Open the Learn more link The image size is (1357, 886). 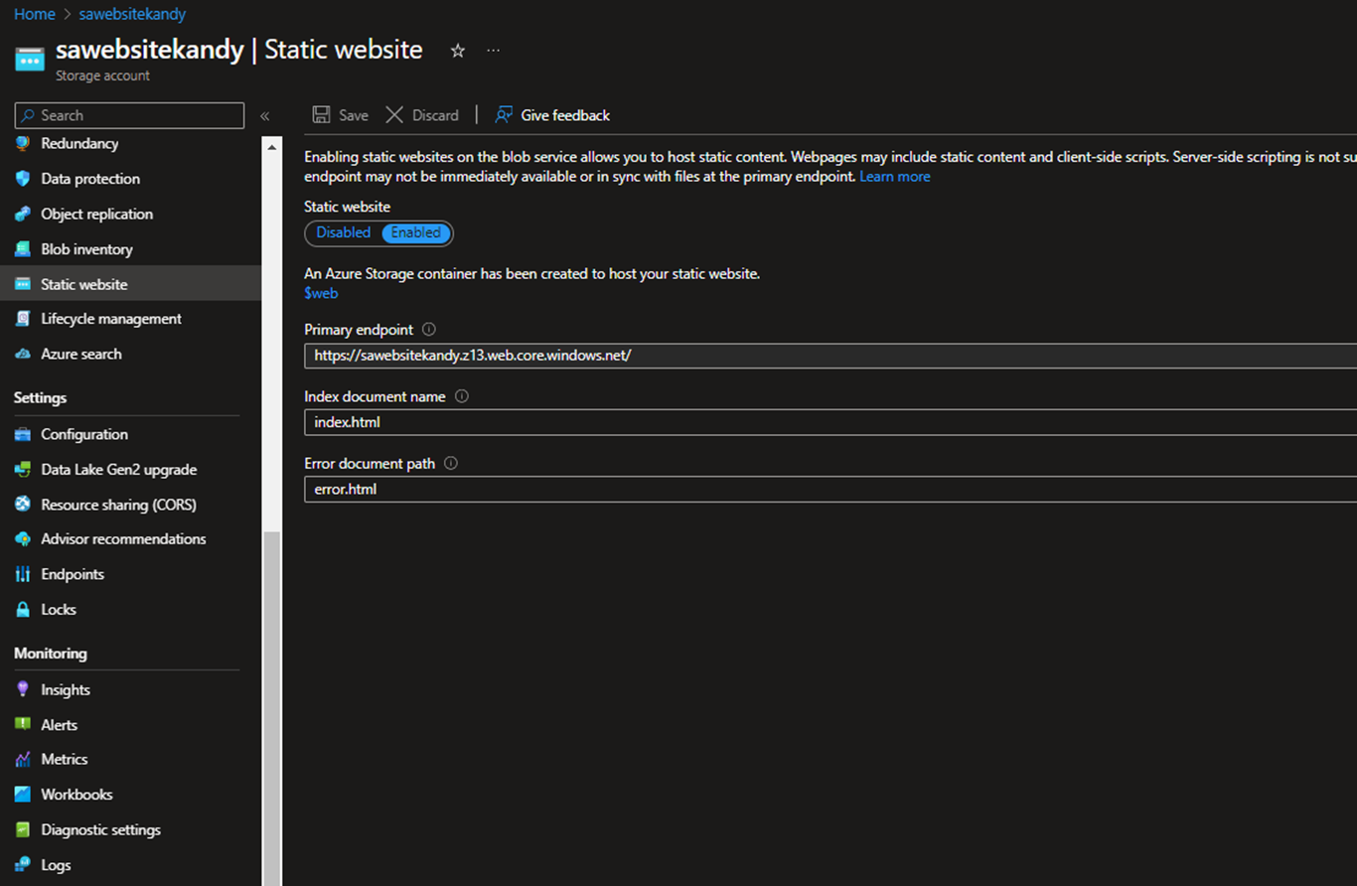tap(895, 177)
